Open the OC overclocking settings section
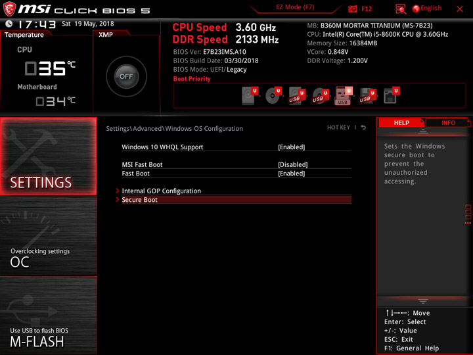Viewport: 473px width, 355px height. (x=49, y=236)
